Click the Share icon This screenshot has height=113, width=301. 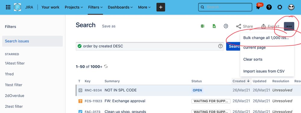click(239, 26)
